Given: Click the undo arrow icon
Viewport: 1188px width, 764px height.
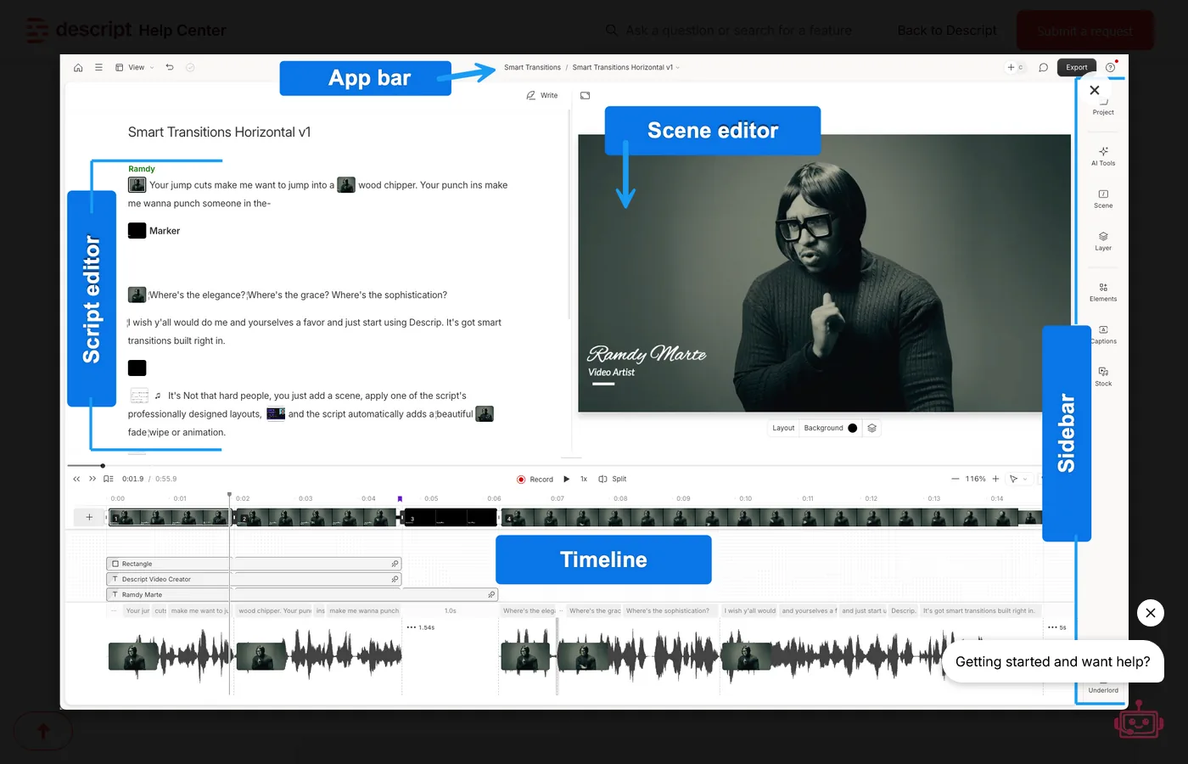Looking at the screenshot, I should 170,67.
